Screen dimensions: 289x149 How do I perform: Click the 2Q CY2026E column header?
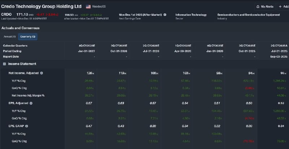[x=151, y=46]
